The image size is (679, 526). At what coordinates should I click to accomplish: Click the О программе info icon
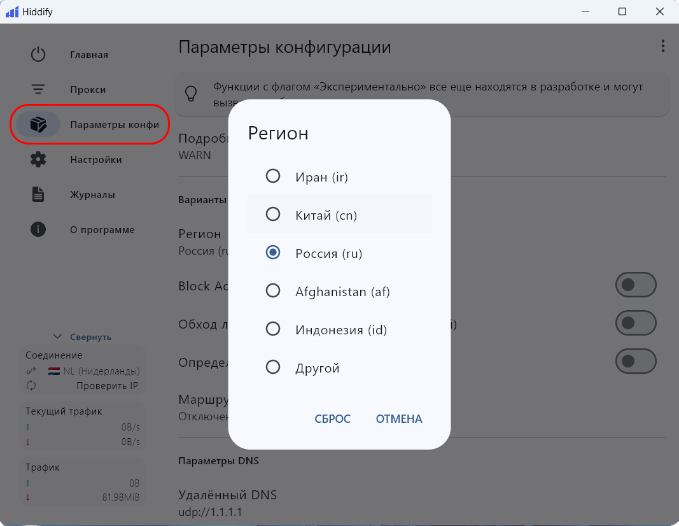point(38,230)
